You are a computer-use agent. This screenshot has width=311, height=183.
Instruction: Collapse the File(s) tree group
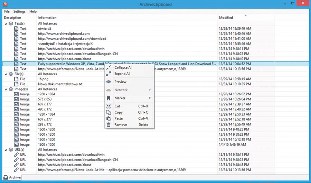tap(6, 74)
